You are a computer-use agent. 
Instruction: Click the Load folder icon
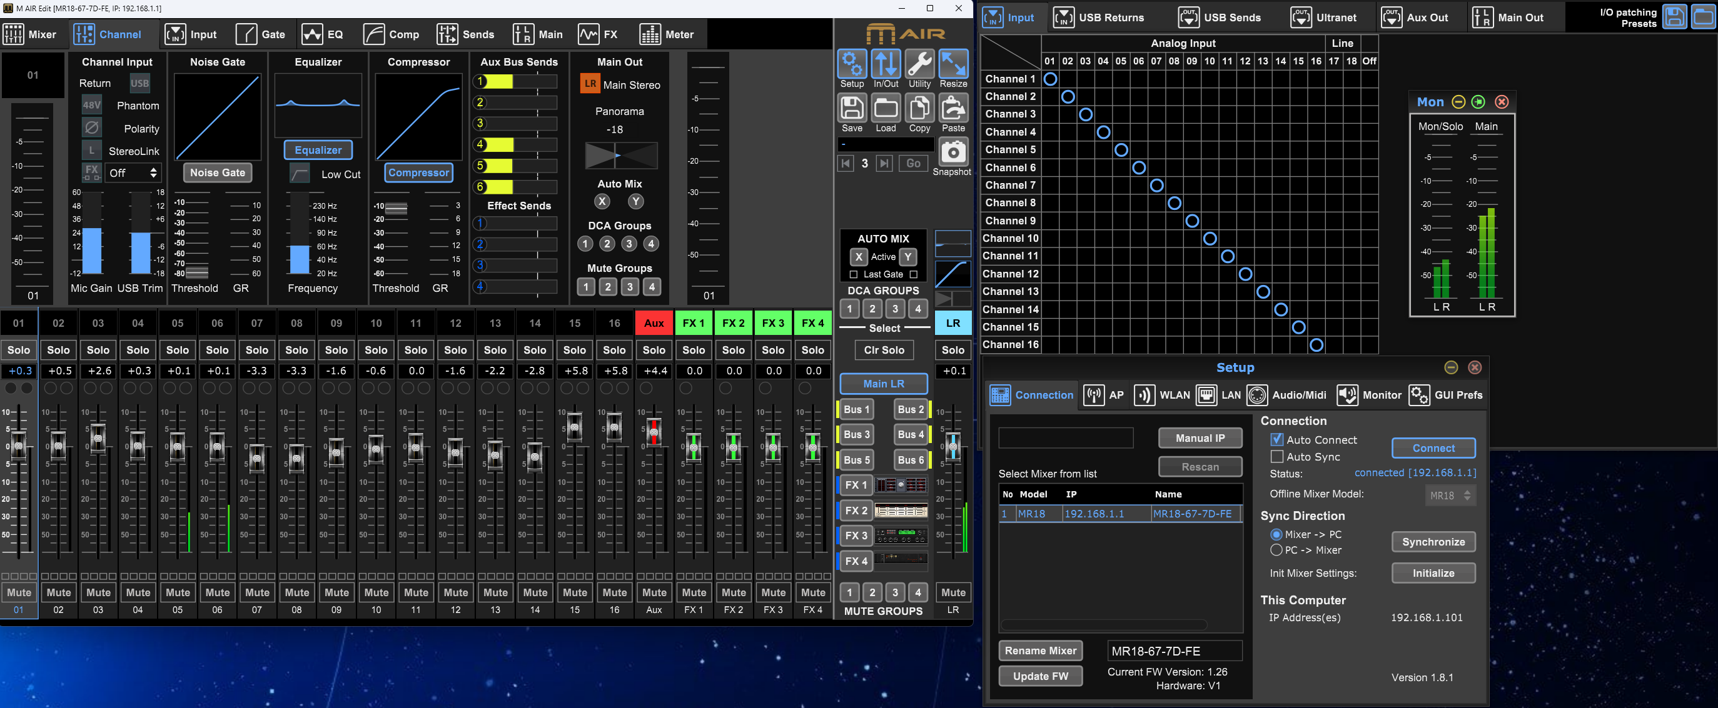pos(886,108)
